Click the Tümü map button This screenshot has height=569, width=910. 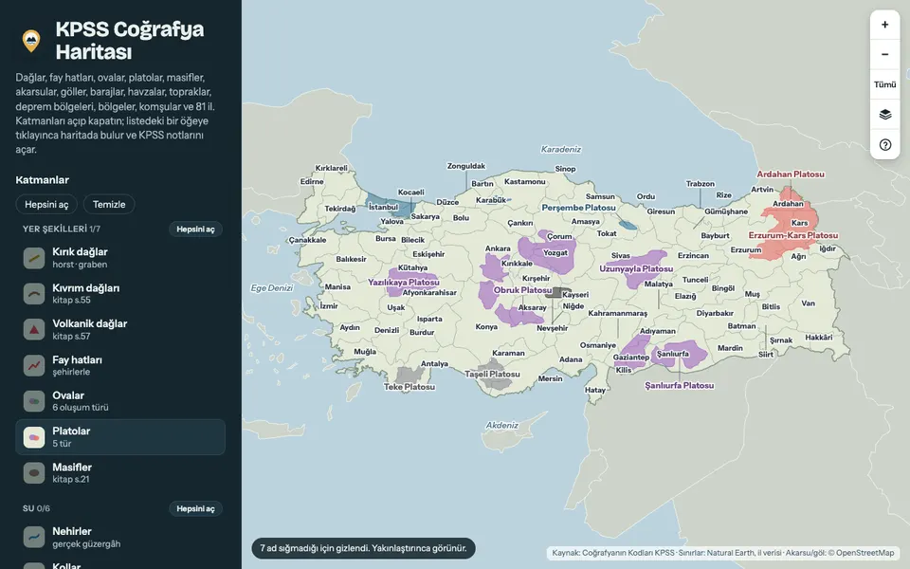click(x=885, y=84)
